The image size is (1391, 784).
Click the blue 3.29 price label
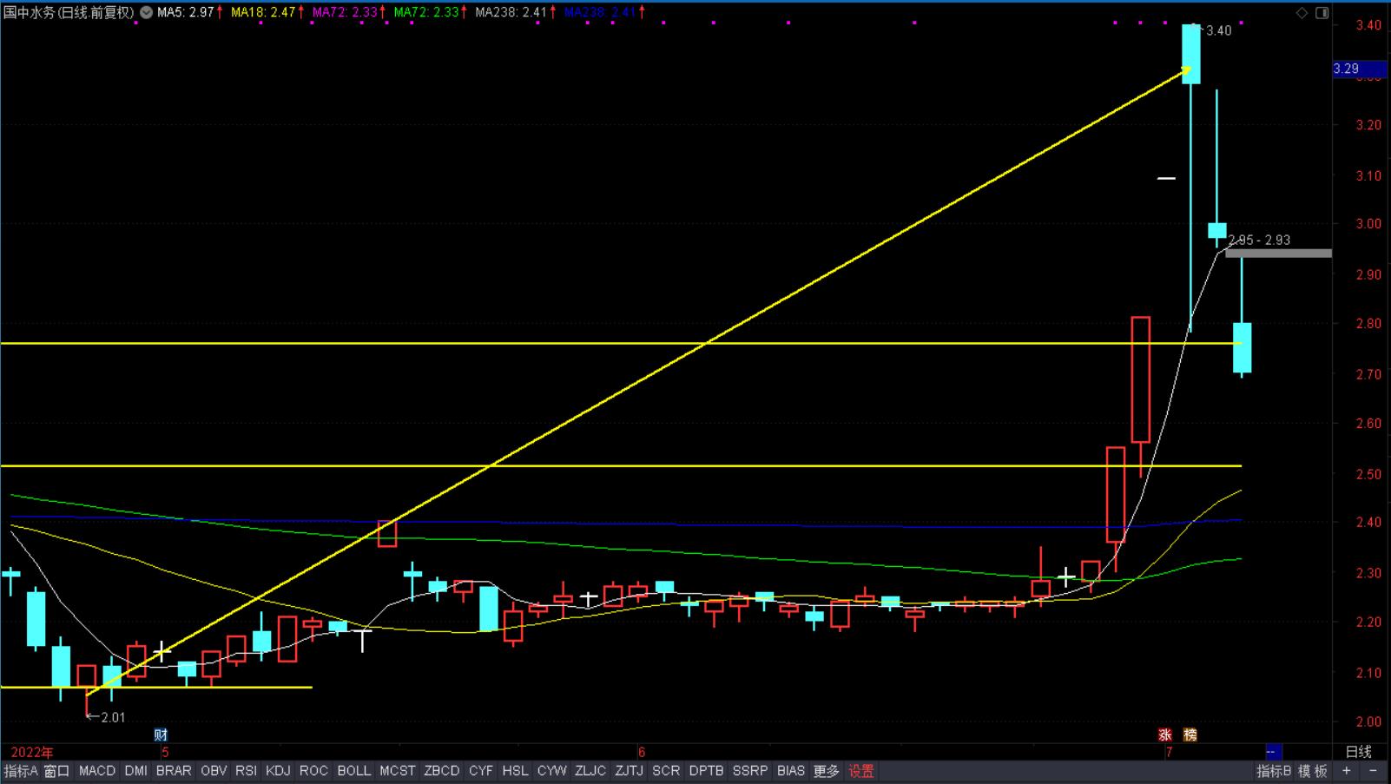[x=1346, y=69]
